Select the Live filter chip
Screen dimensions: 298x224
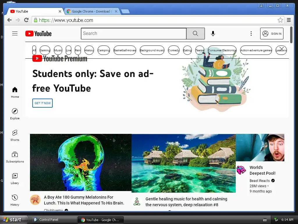68,50
